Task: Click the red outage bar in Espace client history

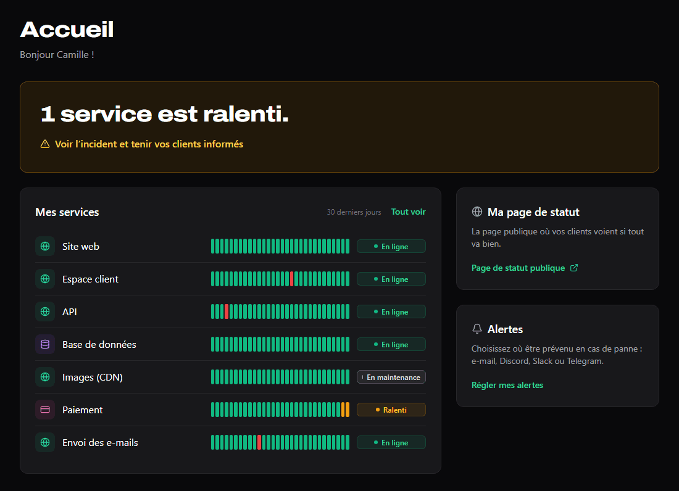Action: tap(292, 279)
